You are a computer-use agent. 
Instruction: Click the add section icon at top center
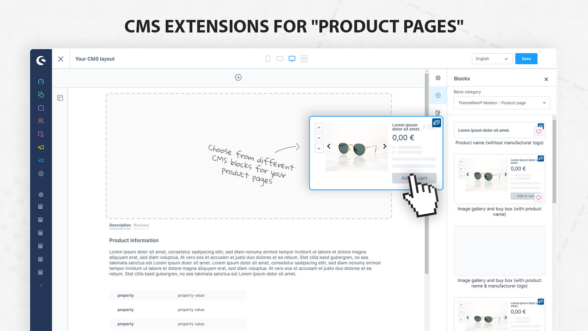[x=238, y=77]
